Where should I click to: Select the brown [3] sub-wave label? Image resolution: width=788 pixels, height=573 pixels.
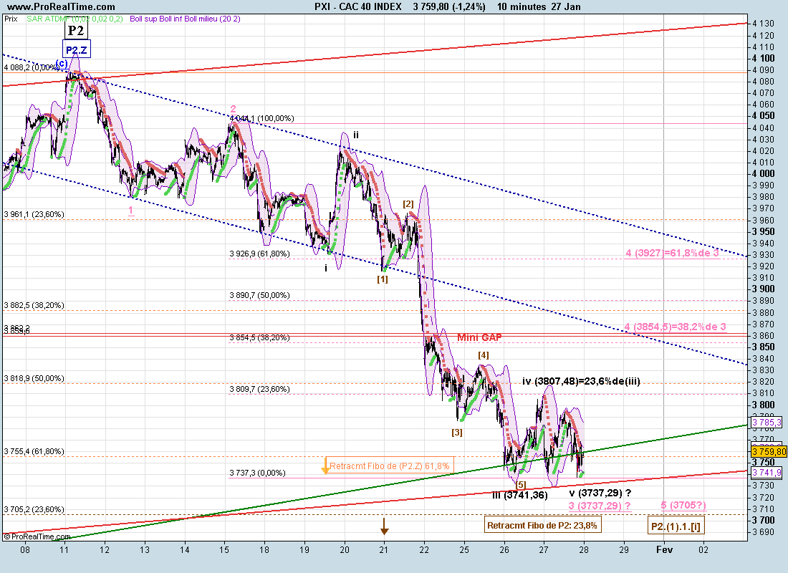pyautogui.click(x=457, y=433)
